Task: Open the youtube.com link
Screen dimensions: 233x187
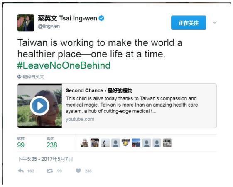Action: coord(80,119)
